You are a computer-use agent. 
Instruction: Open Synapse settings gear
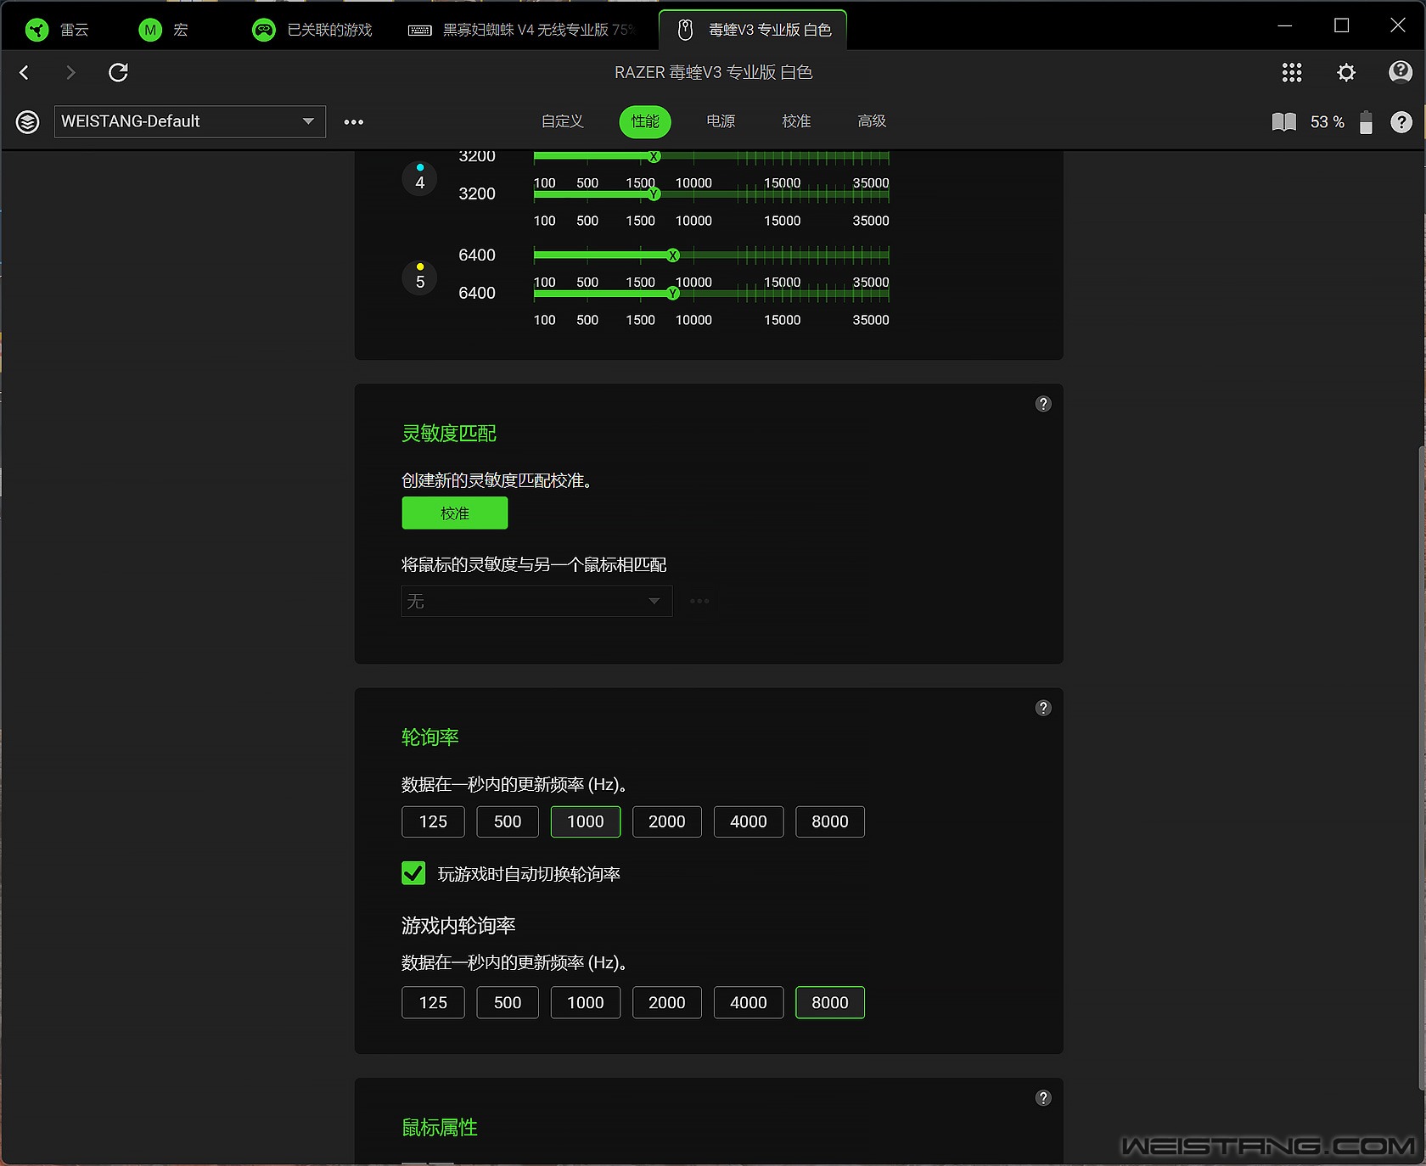pyautogui.click(x=1346, y=73)
